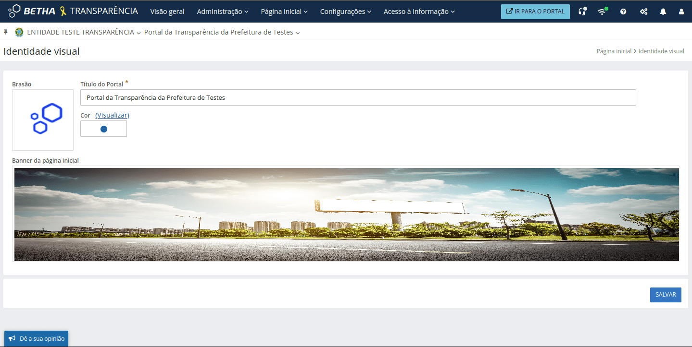Toggle the pin icon beside entity name

[6, 32]
